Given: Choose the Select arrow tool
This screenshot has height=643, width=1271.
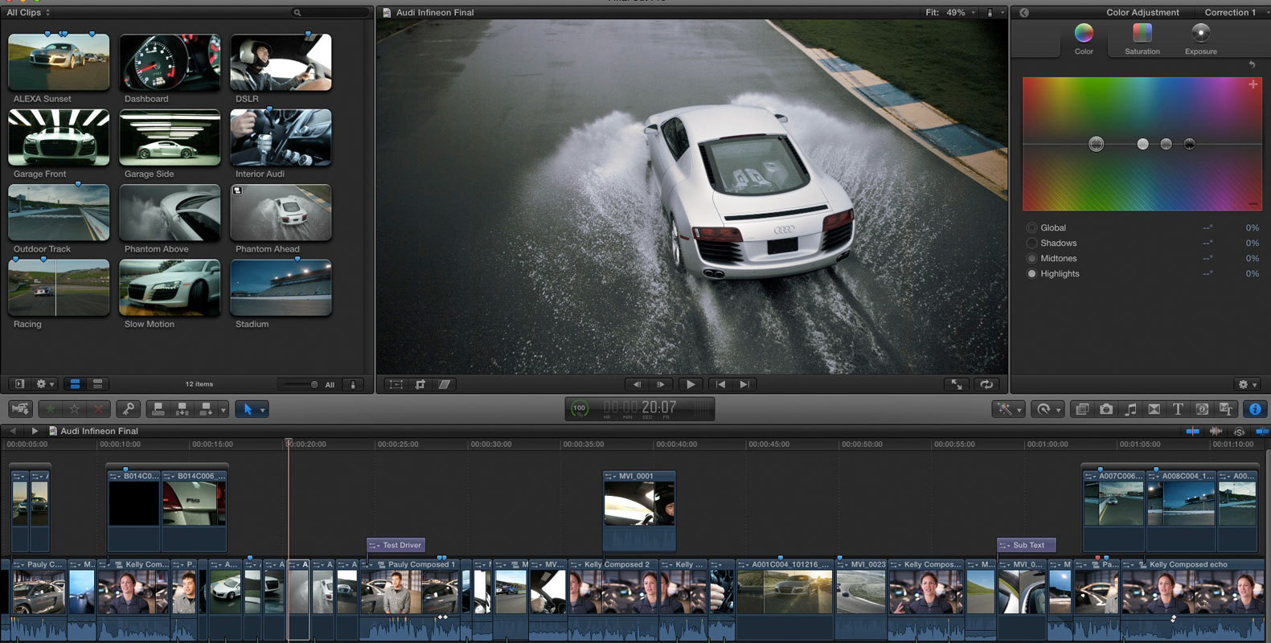Looking at the screenshot, I should pyautogui.click(x=248, y=409).
